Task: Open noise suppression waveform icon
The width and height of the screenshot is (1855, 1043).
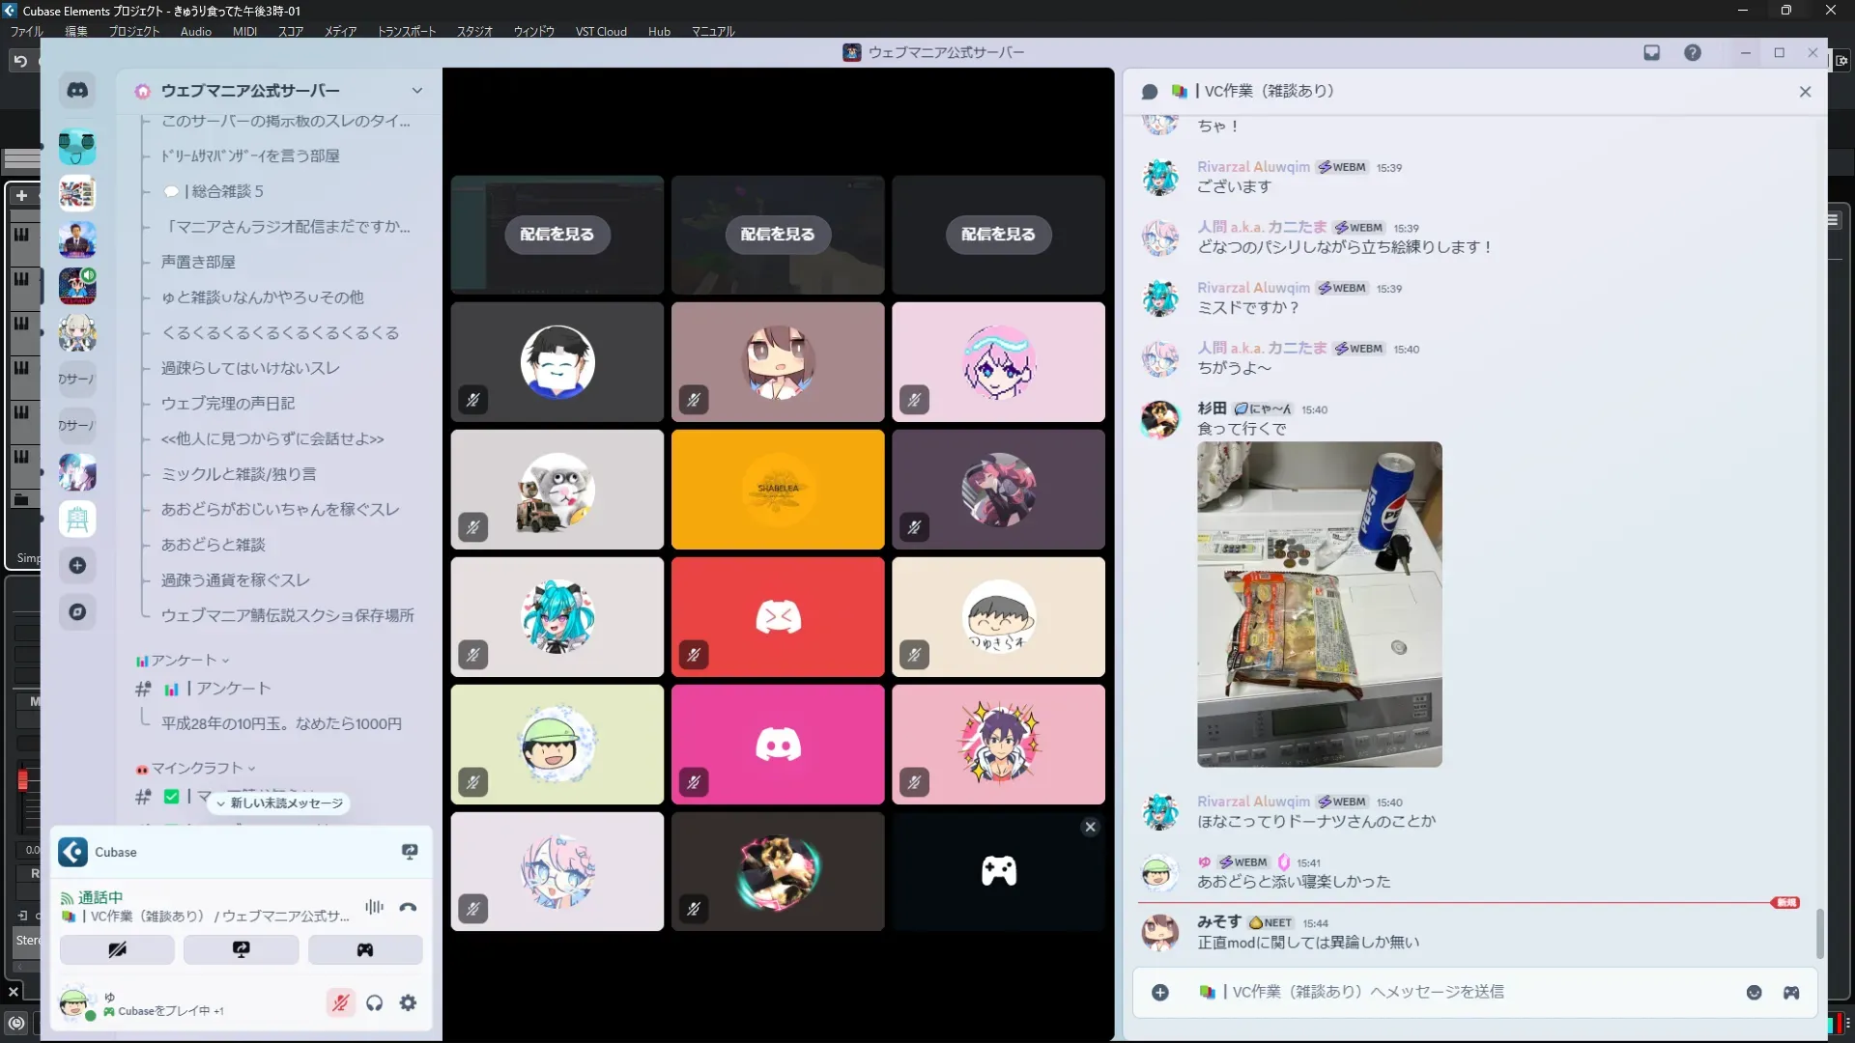Action: [374, 907]
